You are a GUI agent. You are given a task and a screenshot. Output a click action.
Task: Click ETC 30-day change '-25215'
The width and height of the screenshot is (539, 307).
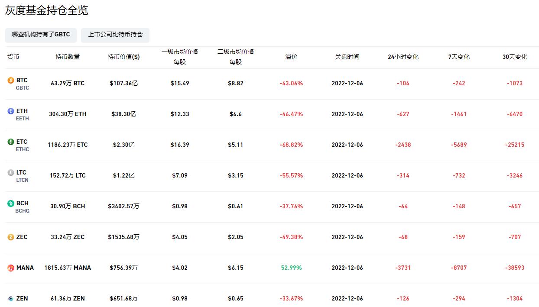coord(515,145)
